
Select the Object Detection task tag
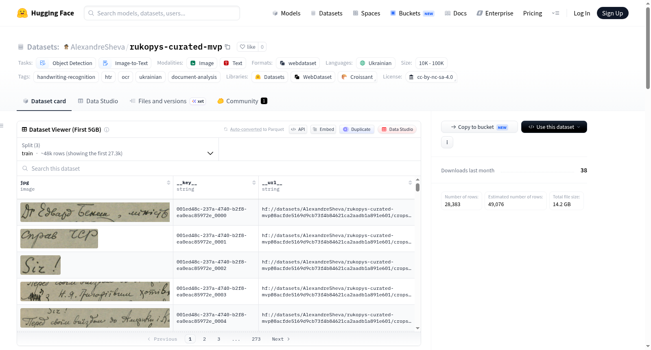(x=66, y=63)
